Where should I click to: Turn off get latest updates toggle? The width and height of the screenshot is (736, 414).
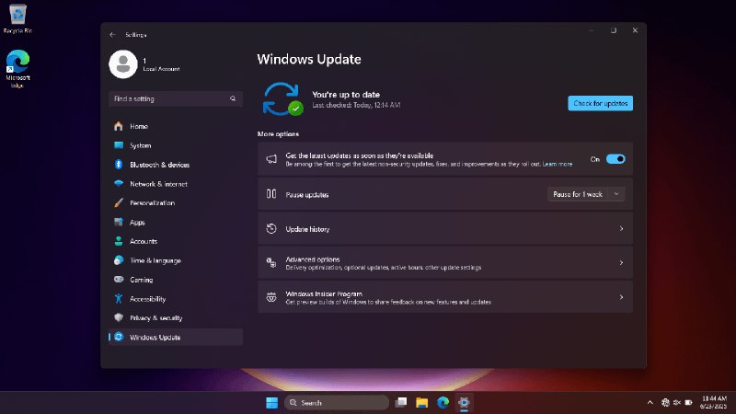click(x=615, y=159)
